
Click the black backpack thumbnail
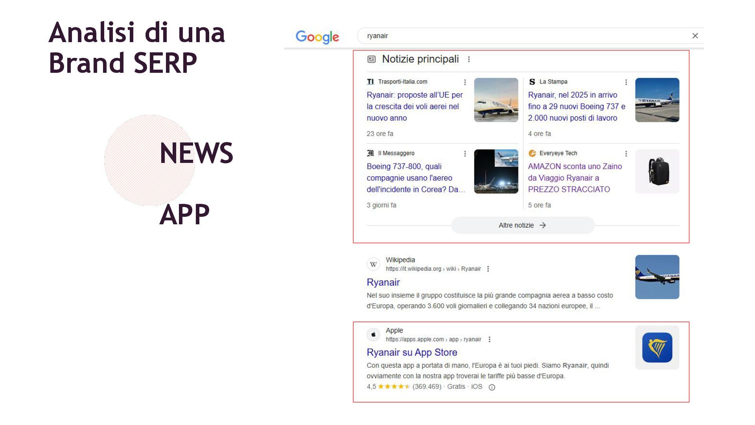coord(657,172)
